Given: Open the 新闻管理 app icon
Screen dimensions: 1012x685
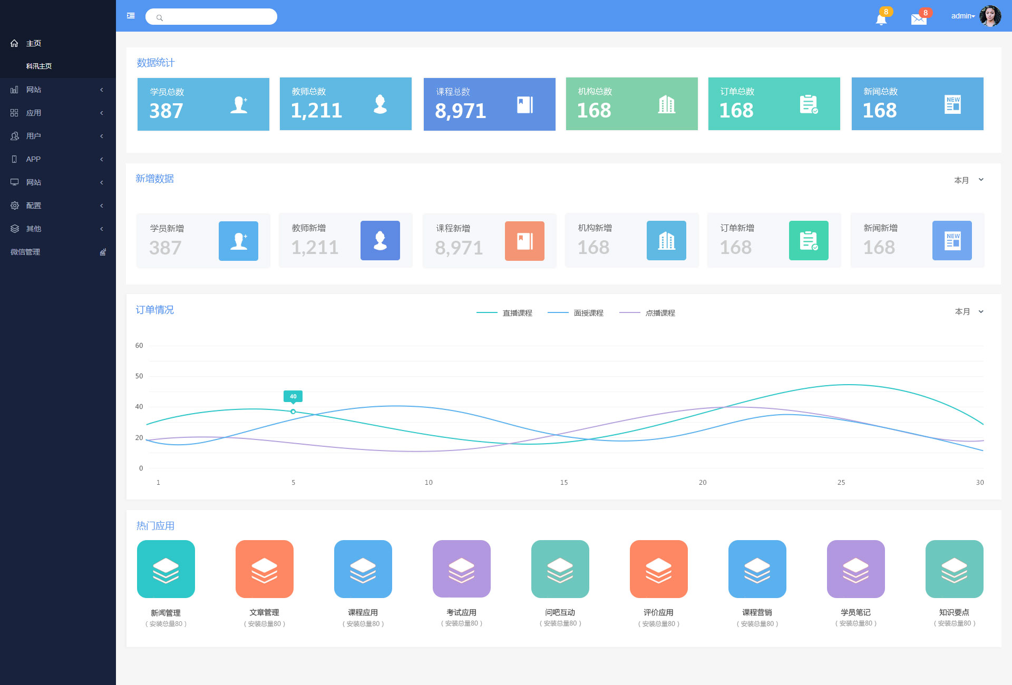Looking at the screenshot, I should (166, 569).
